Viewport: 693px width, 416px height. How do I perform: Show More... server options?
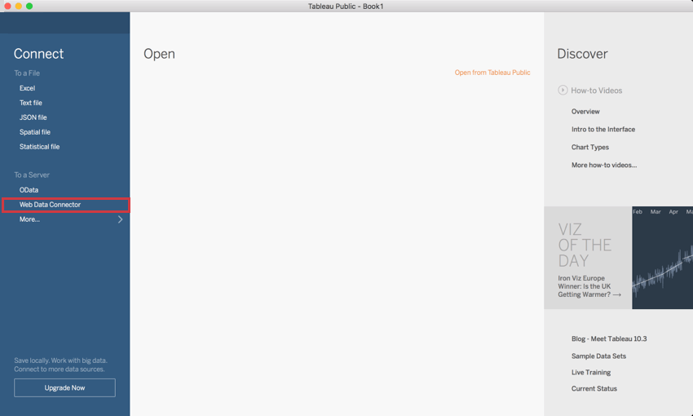(x=29, y=219)
